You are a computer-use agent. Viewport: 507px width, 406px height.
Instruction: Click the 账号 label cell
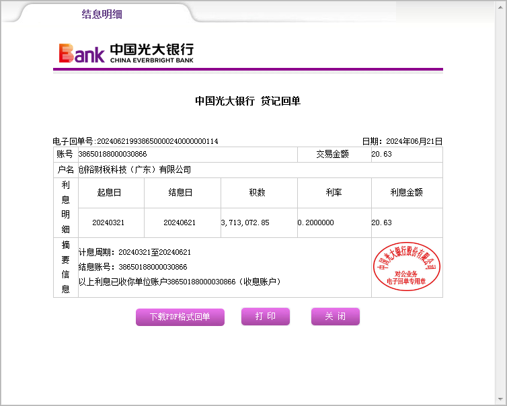pos(66,154)
